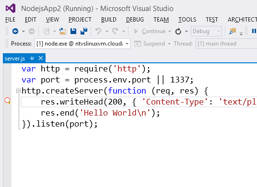This screenshot has height=187, width=257.
Task: Click the Save All icon
Action: pos(84,31)
